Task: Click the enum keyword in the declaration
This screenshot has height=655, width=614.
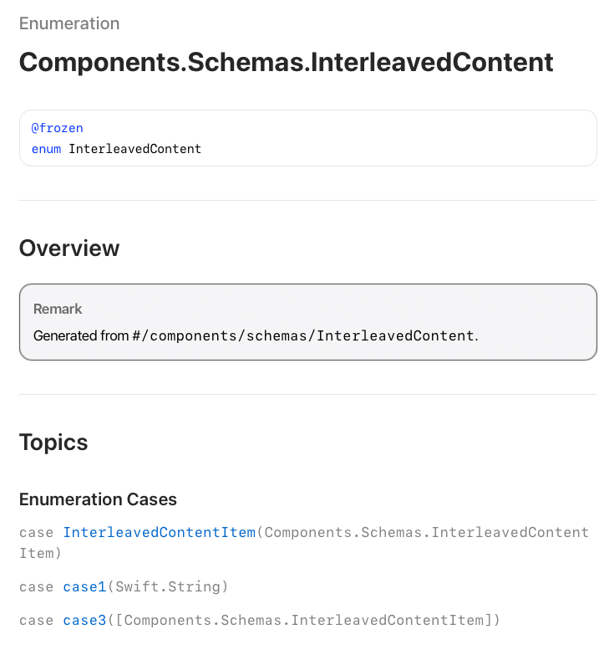Action: click(x=46, y=149)
